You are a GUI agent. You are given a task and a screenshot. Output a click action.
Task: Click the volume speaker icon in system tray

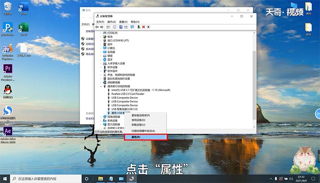(291, 179)
